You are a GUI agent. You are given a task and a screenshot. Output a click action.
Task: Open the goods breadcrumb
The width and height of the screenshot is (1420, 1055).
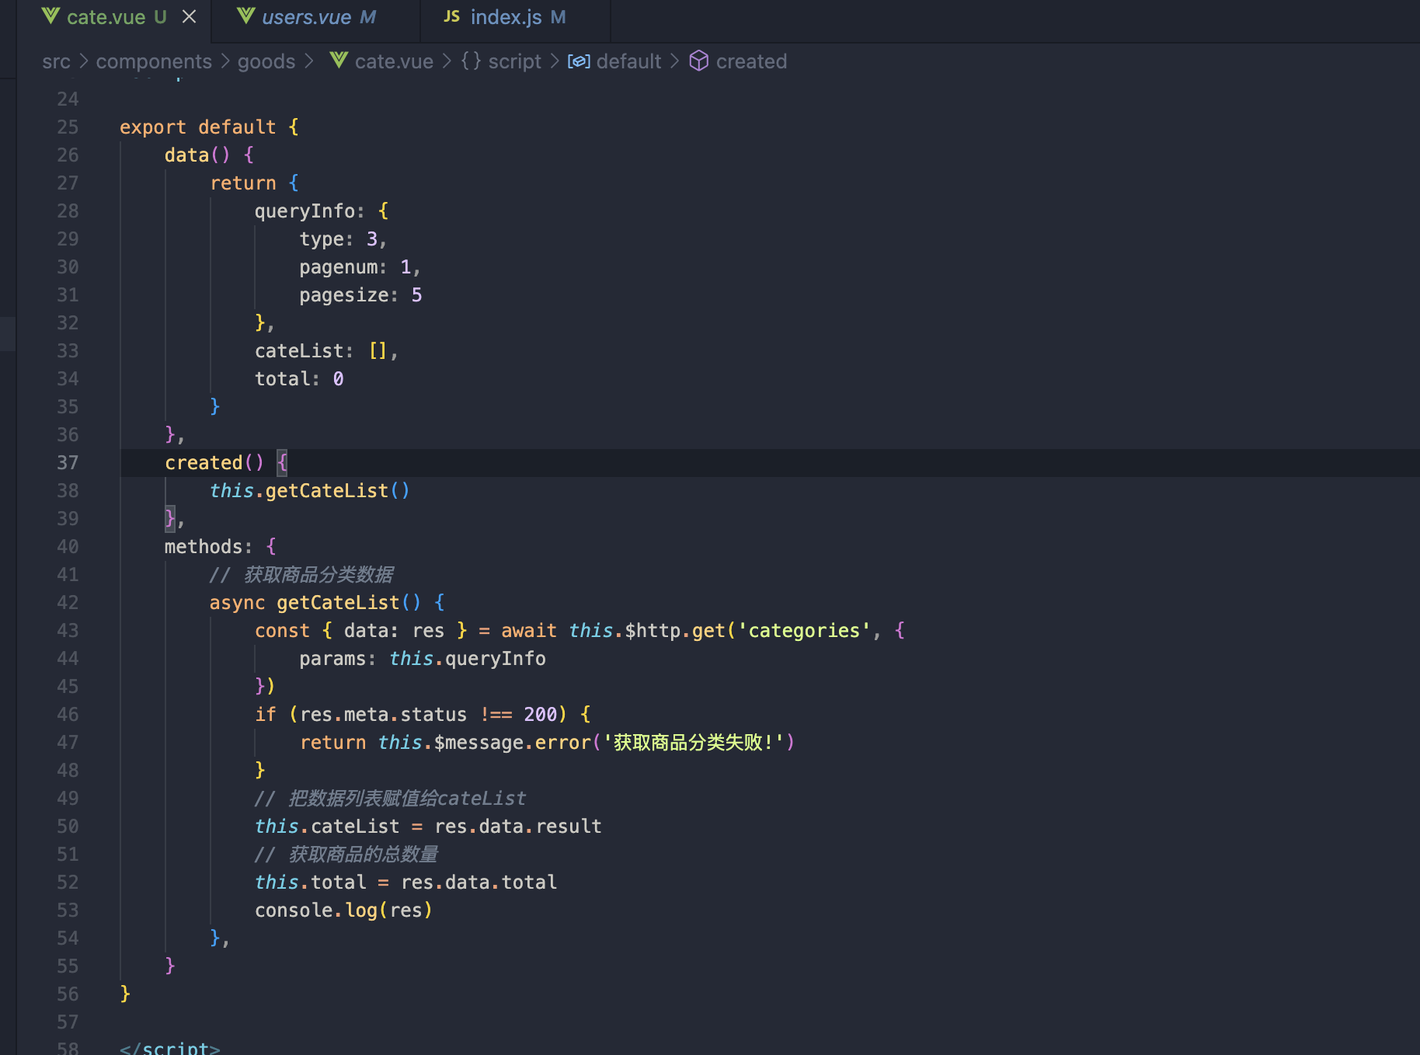point(266,61)
